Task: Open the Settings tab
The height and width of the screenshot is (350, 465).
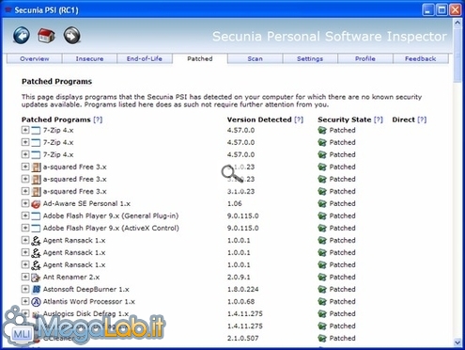Action: pyautogui.click(x=310, y=58)
